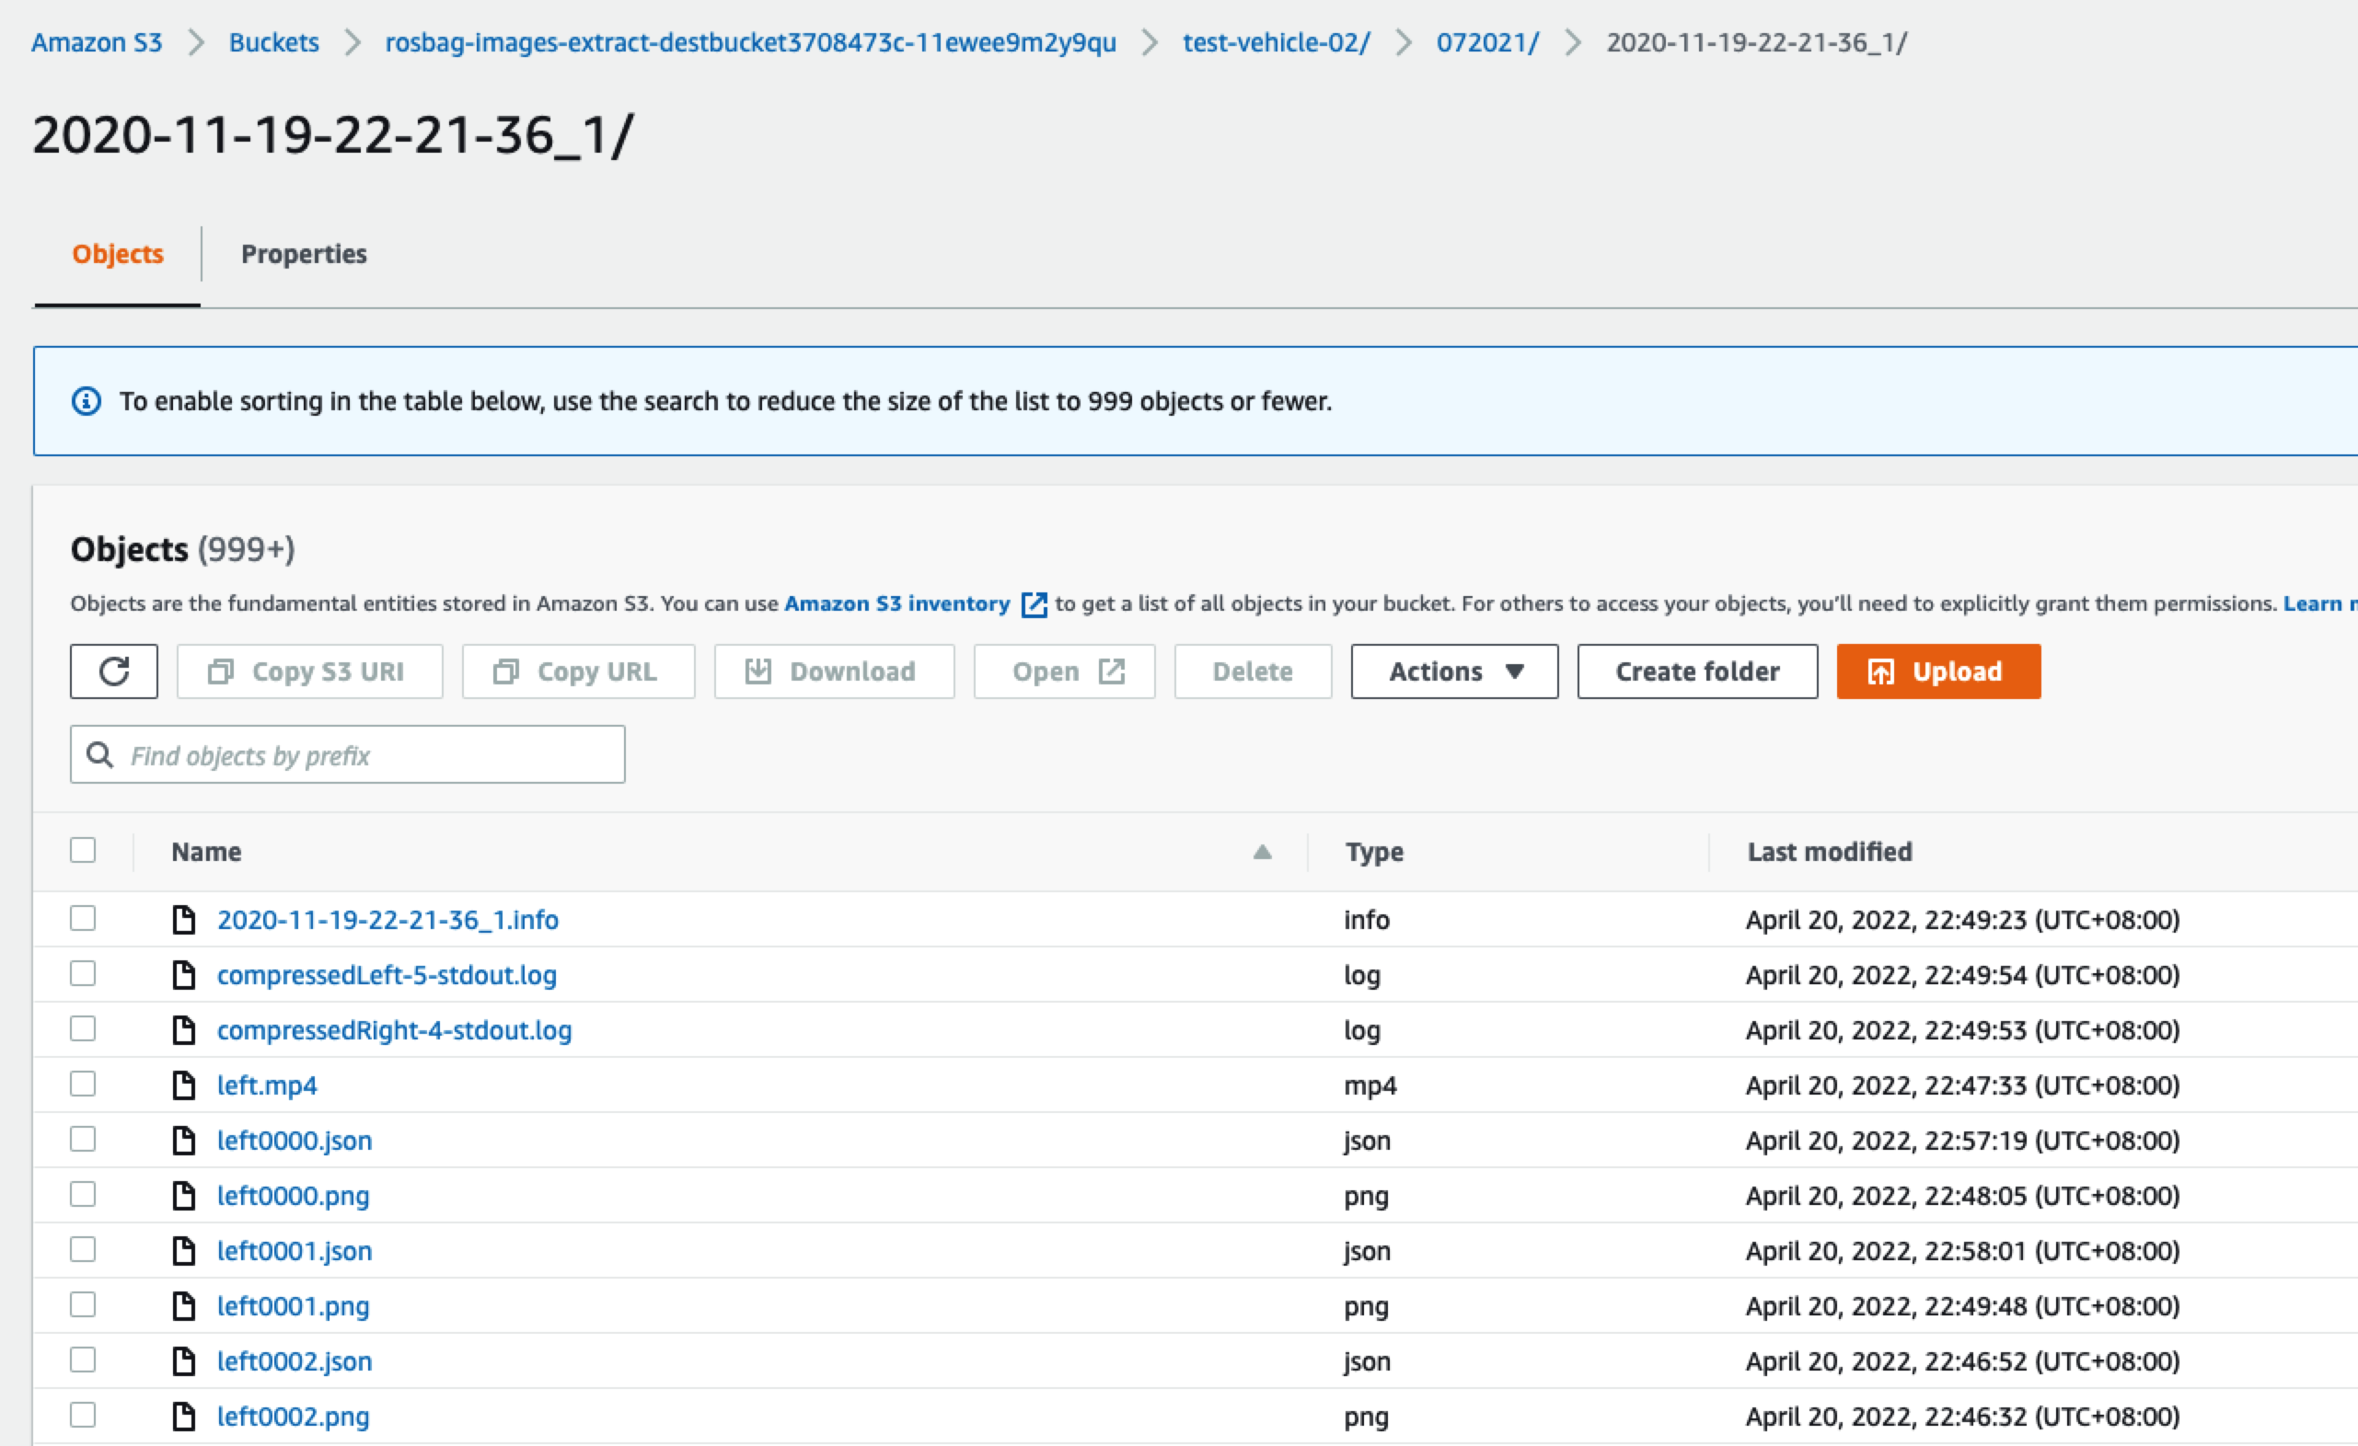Open left0002.json object
Viewport: 2358px width, 1446px height.
click(x=295, y=1360)
